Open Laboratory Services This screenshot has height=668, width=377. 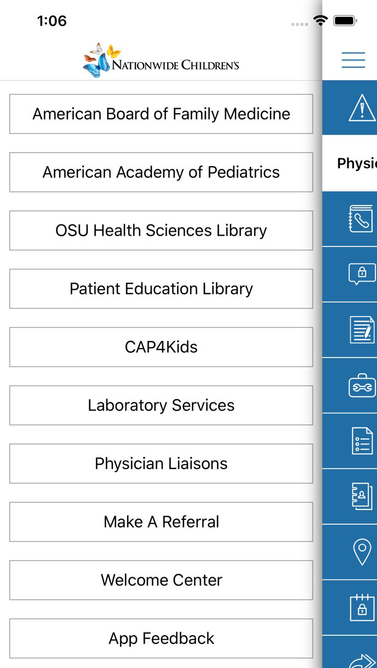[x=161, y=405]
